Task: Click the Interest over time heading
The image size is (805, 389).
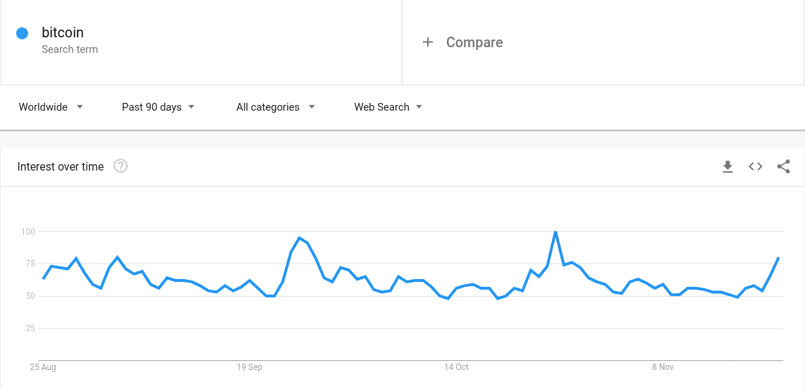Action: tap(61, 166)
